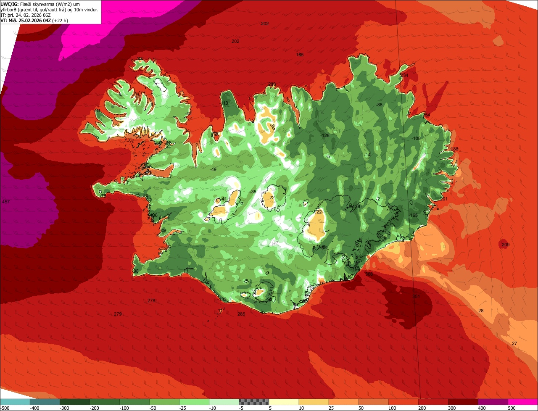Click the '285' value south of Iceland
Viewport: 538px width, 411px height.
click(x=241, y=314)
